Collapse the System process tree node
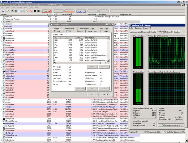Viewport: 188px width, 143px height. point(2,22)
